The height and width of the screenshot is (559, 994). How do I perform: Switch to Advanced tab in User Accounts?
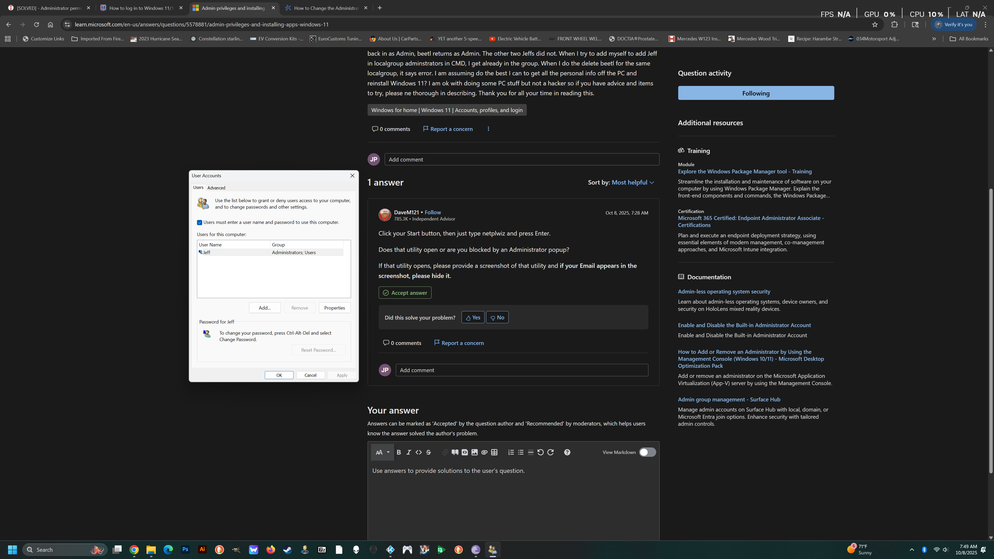[x=216, y=188]
